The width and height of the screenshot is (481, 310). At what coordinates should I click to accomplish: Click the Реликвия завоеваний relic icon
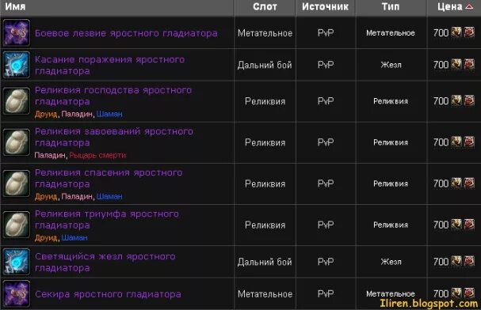tap(17, 142)
